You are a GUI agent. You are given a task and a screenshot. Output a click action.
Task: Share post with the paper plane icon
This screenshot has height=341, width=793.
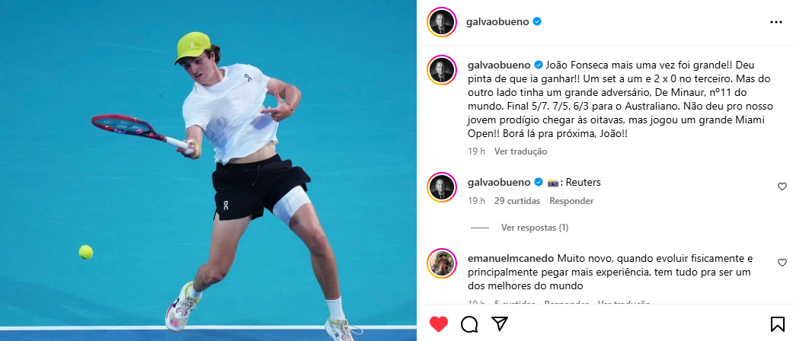point(500,323)
